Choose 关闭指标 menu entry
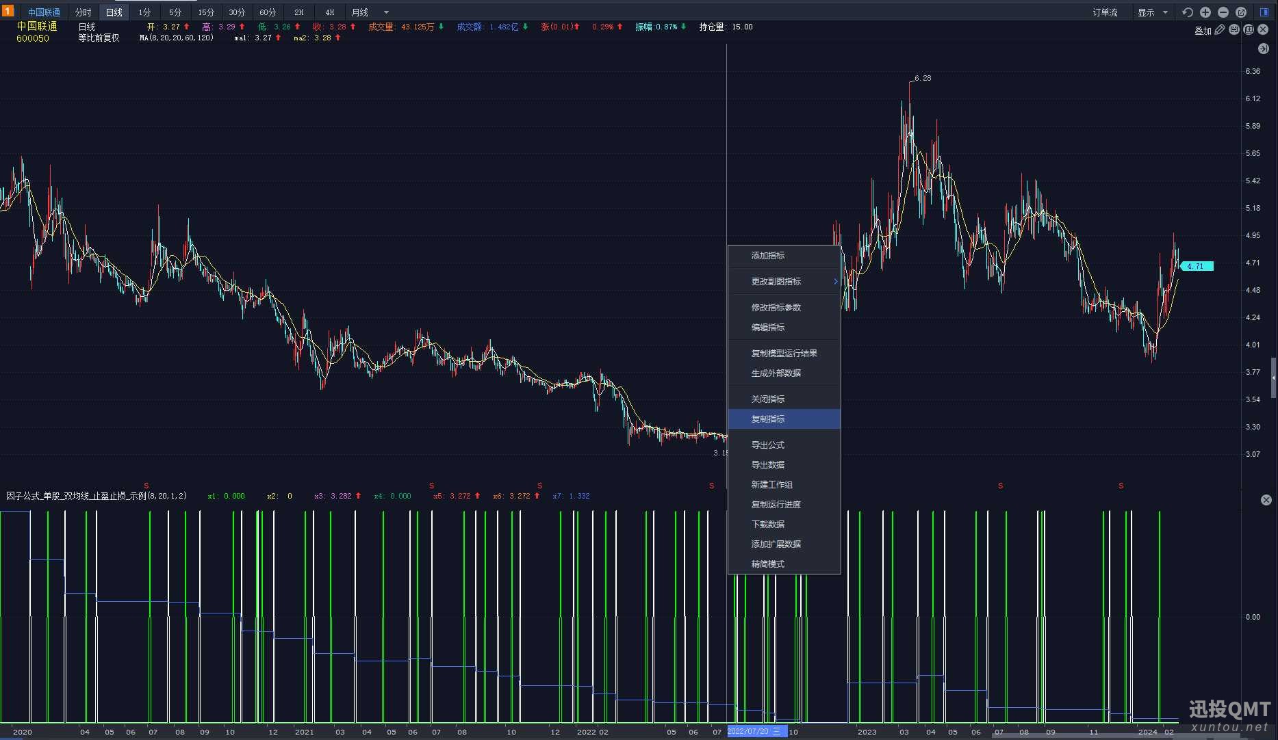The height and width of the screenshot is (740, 1278). (x=784, y=399)
